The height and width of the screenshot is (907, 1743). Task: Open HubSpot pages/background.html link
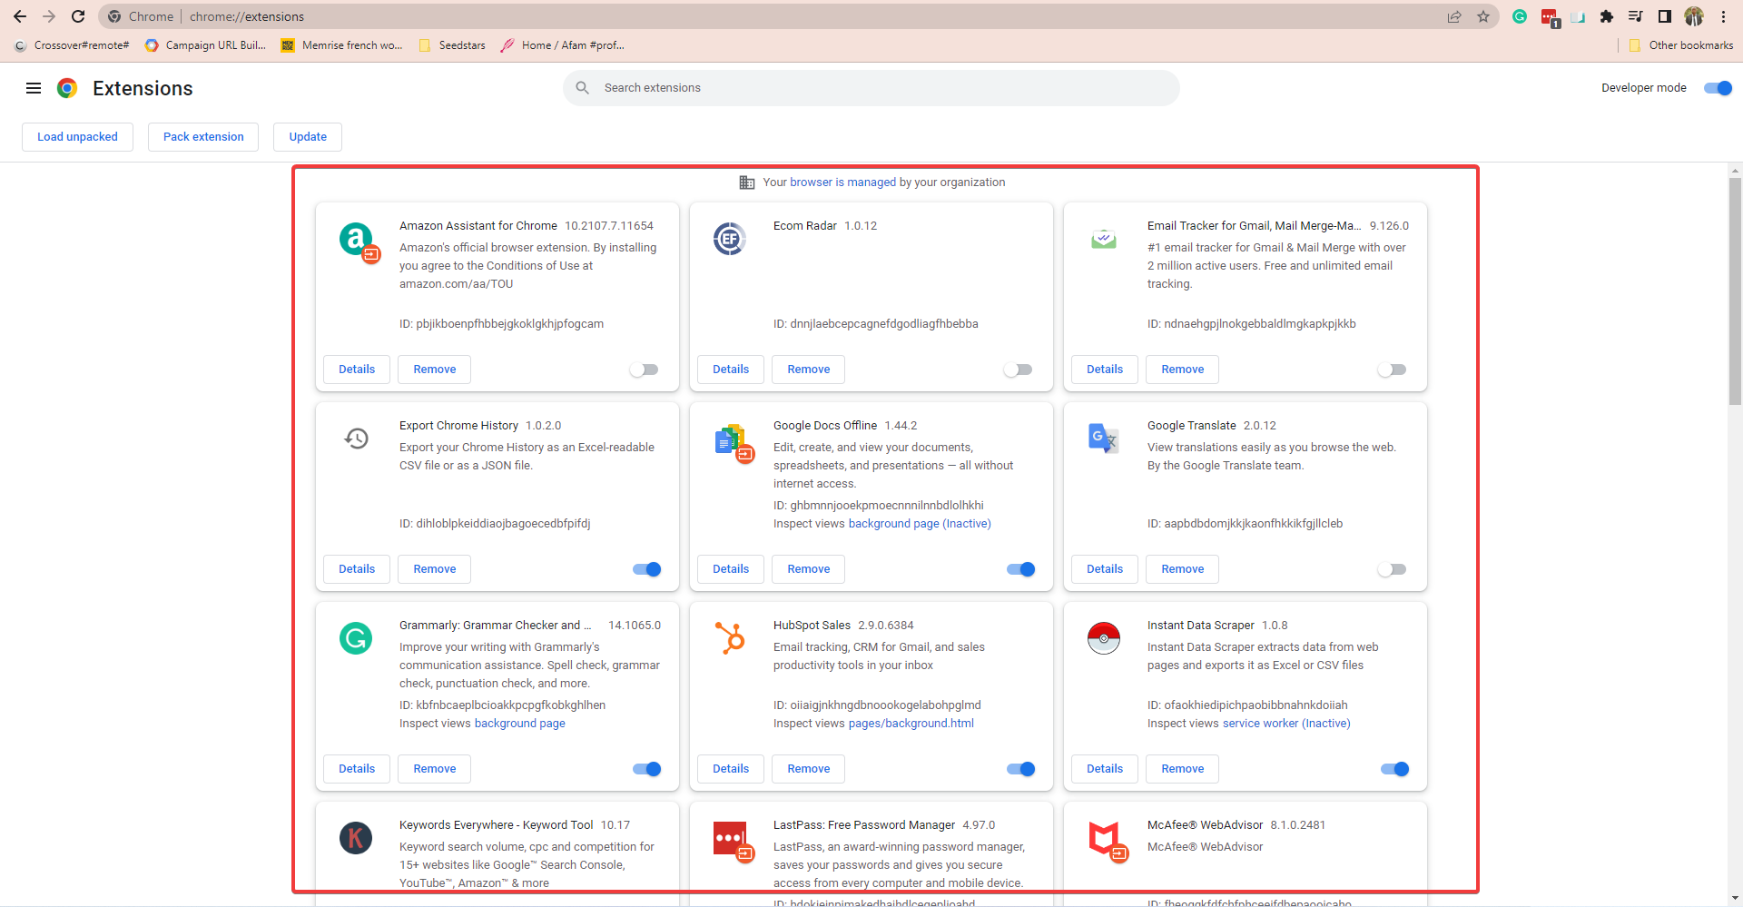click(911, 724)
